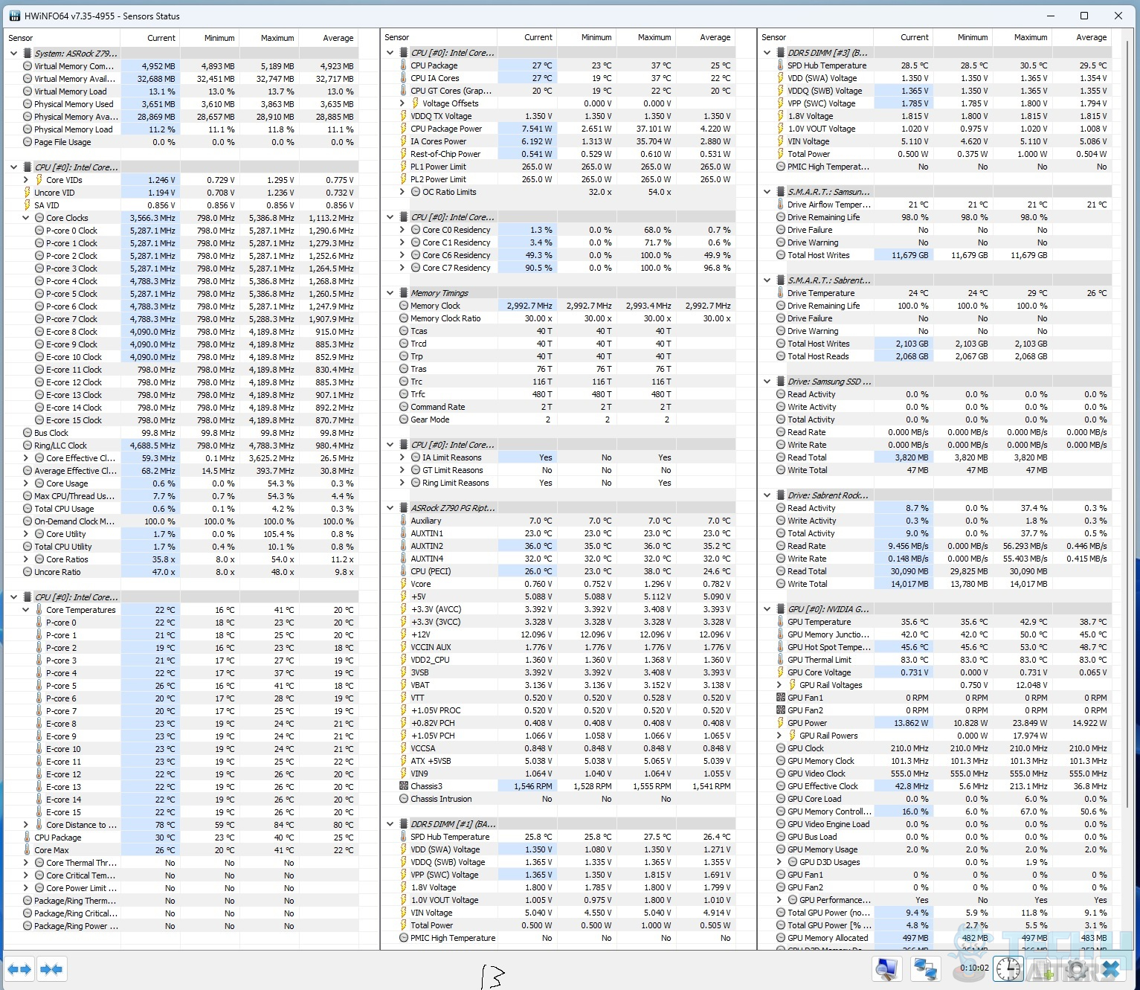Click the expand-columns blue arrows button
Screen dimensions: 1140x990
coord(20,969)
